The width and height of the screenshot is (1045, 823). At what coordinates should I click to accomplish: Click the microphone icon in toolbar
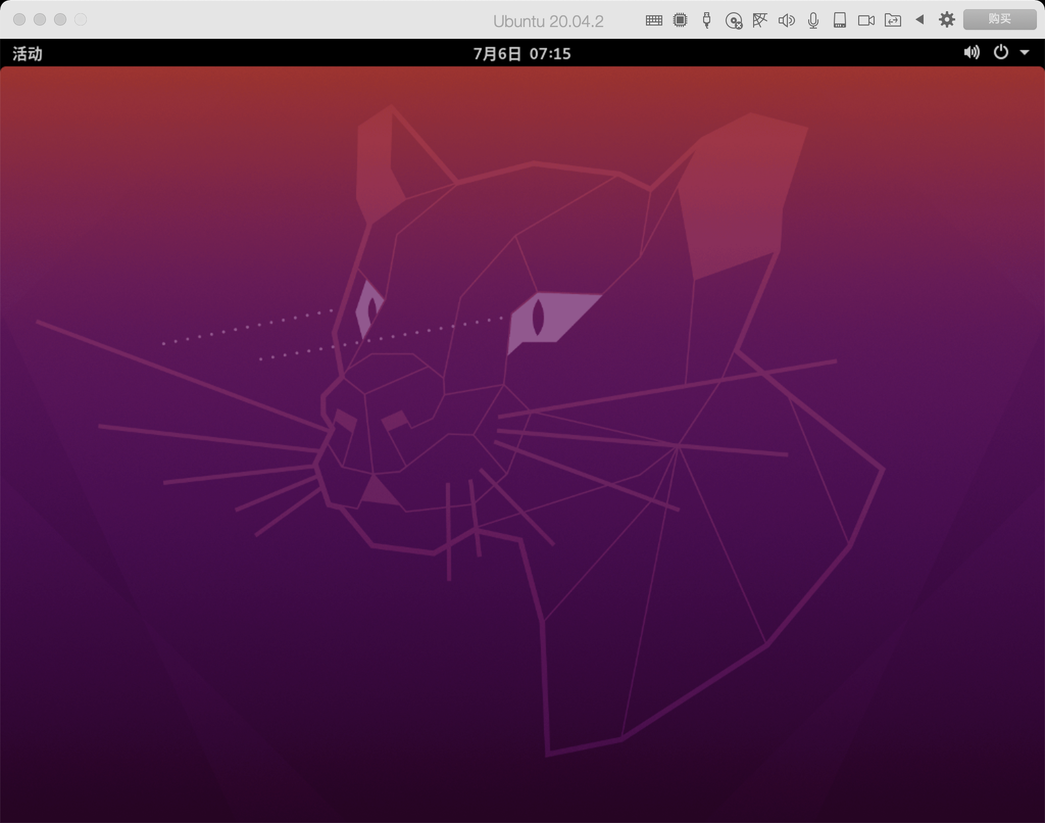click(813, 20)
